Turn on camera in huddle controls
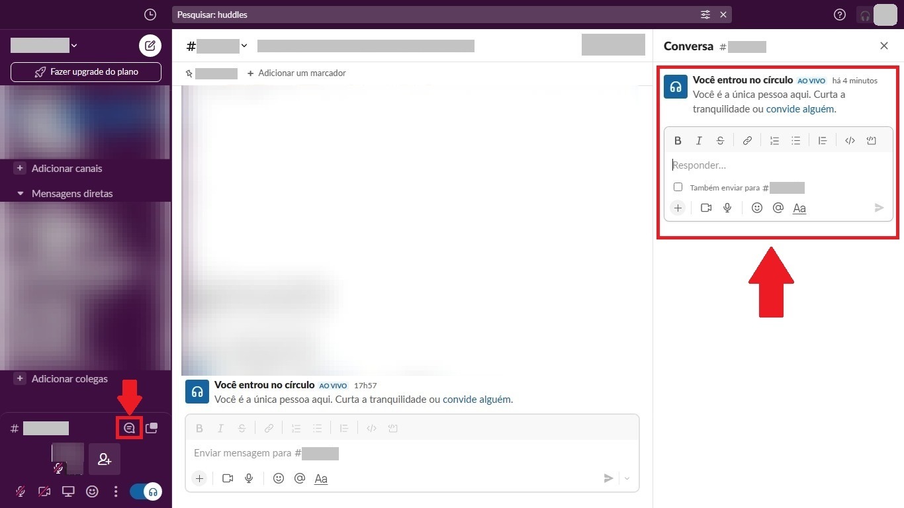This screenshot has width=904, height=508. [x=44, y=491]
